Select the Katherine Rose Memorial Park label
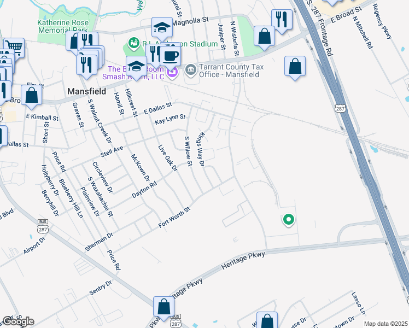This screenshot has height=328, width=409. click(63, 26)
